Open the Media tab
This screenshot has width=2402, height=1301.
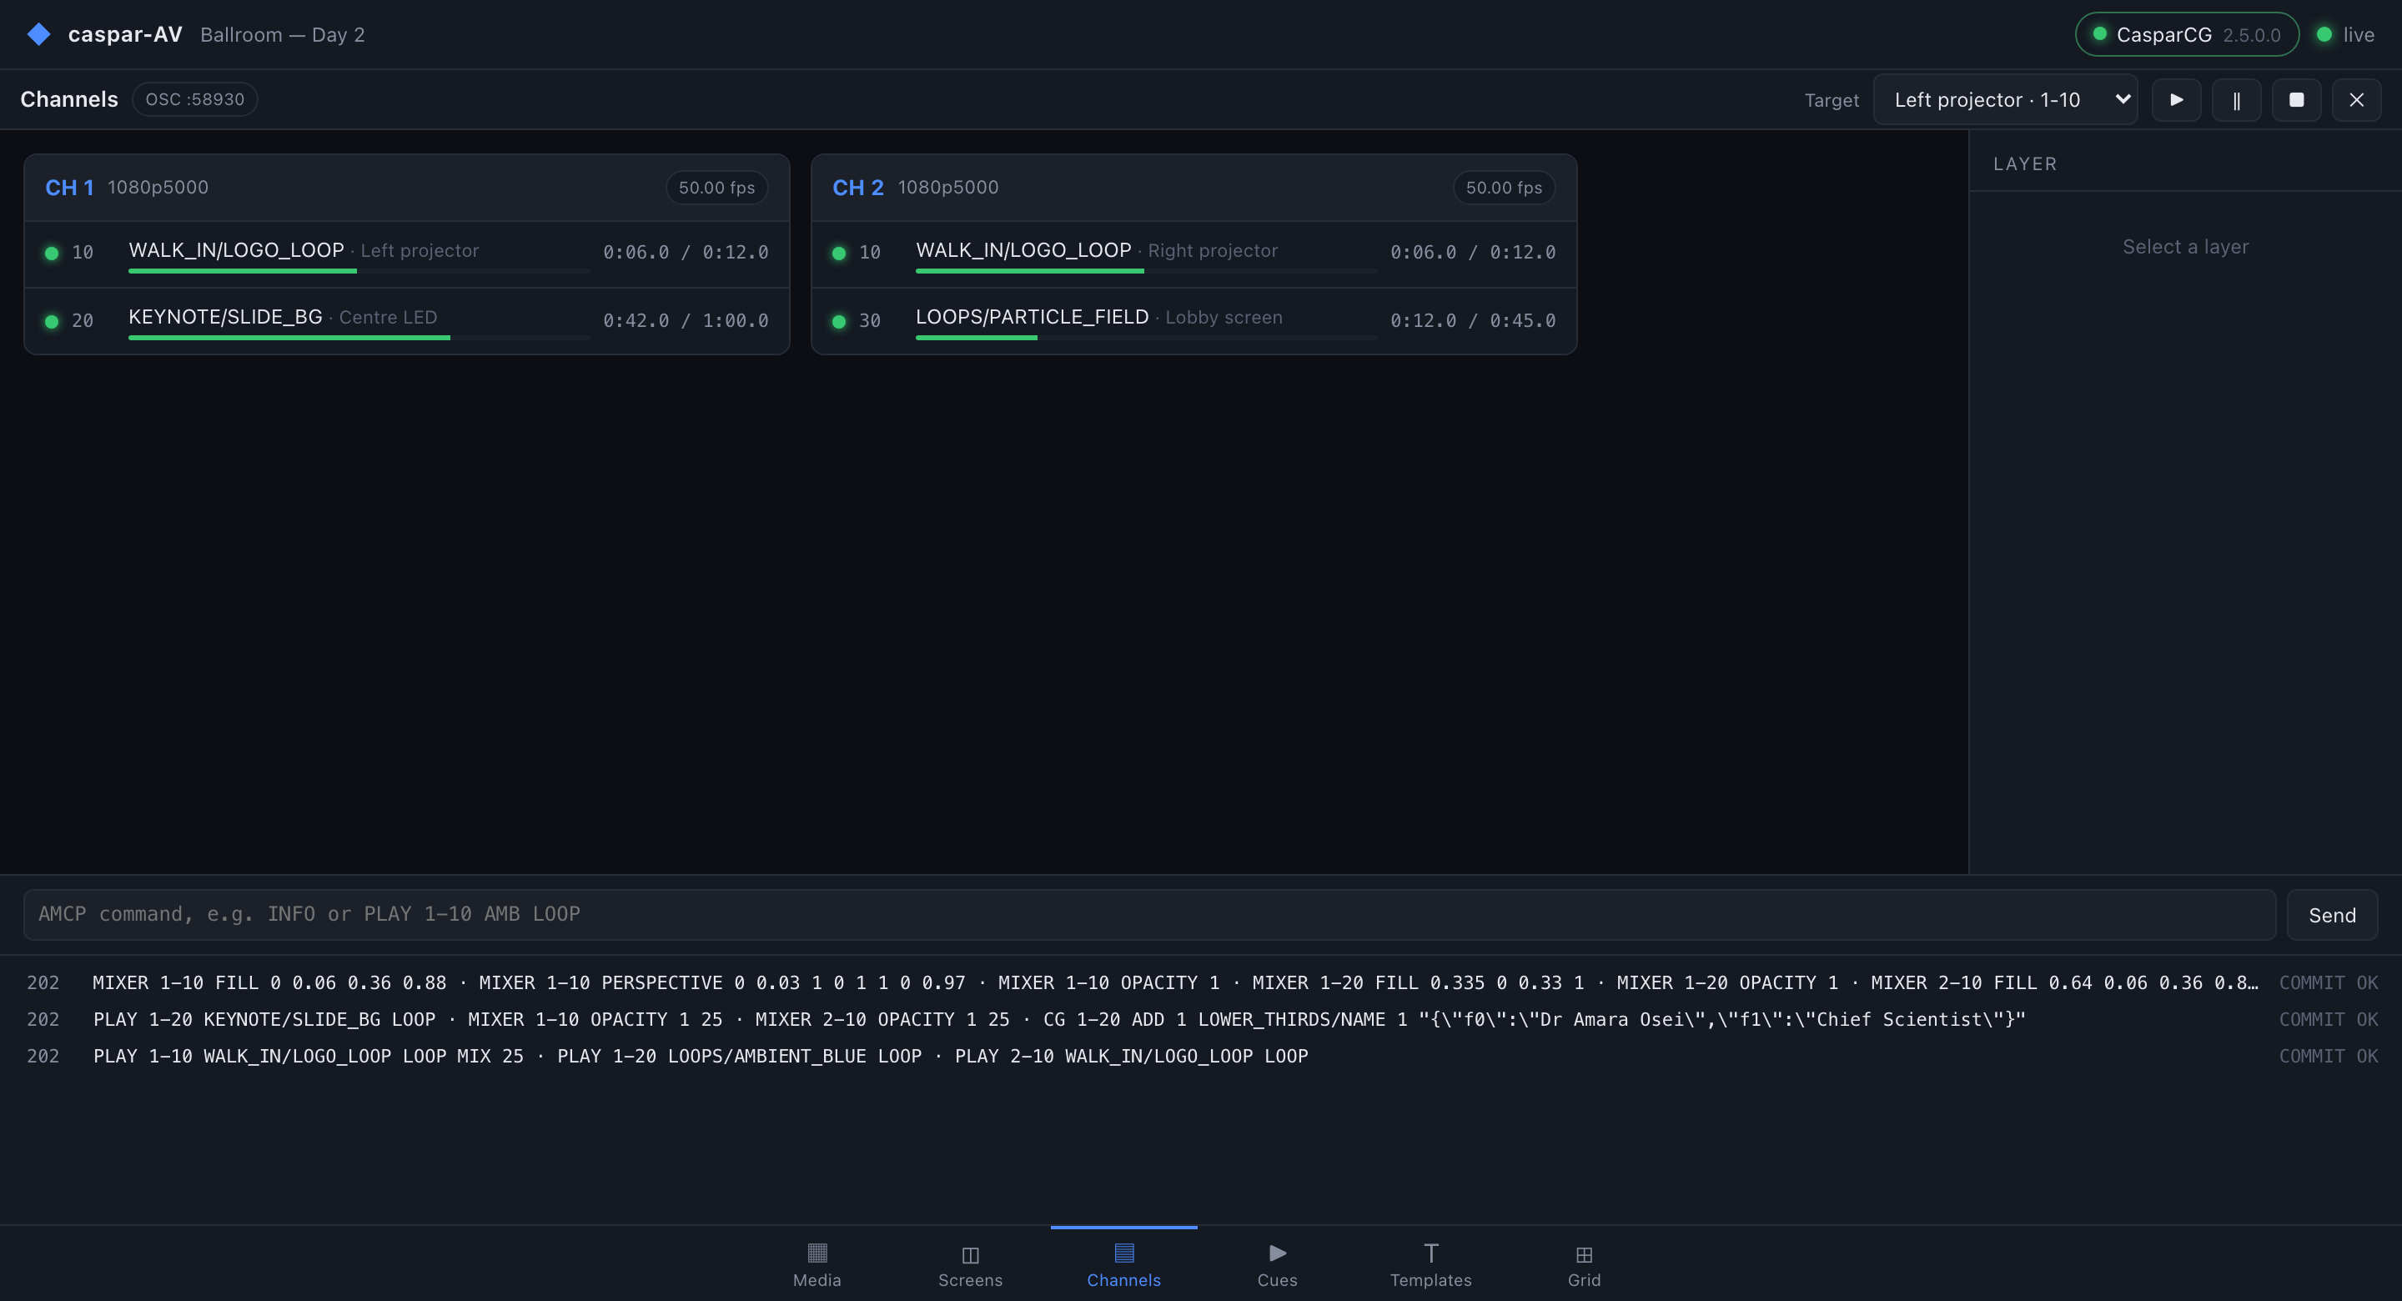coord(817,1264)
